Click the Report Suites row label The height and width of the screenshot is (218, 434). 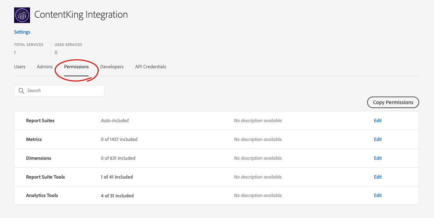tap(40, 120)
